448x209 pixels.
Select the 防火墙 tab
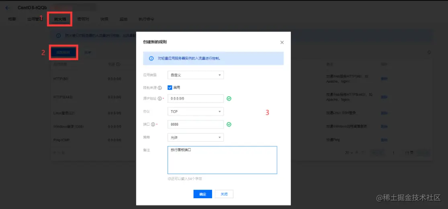[60, 19]
